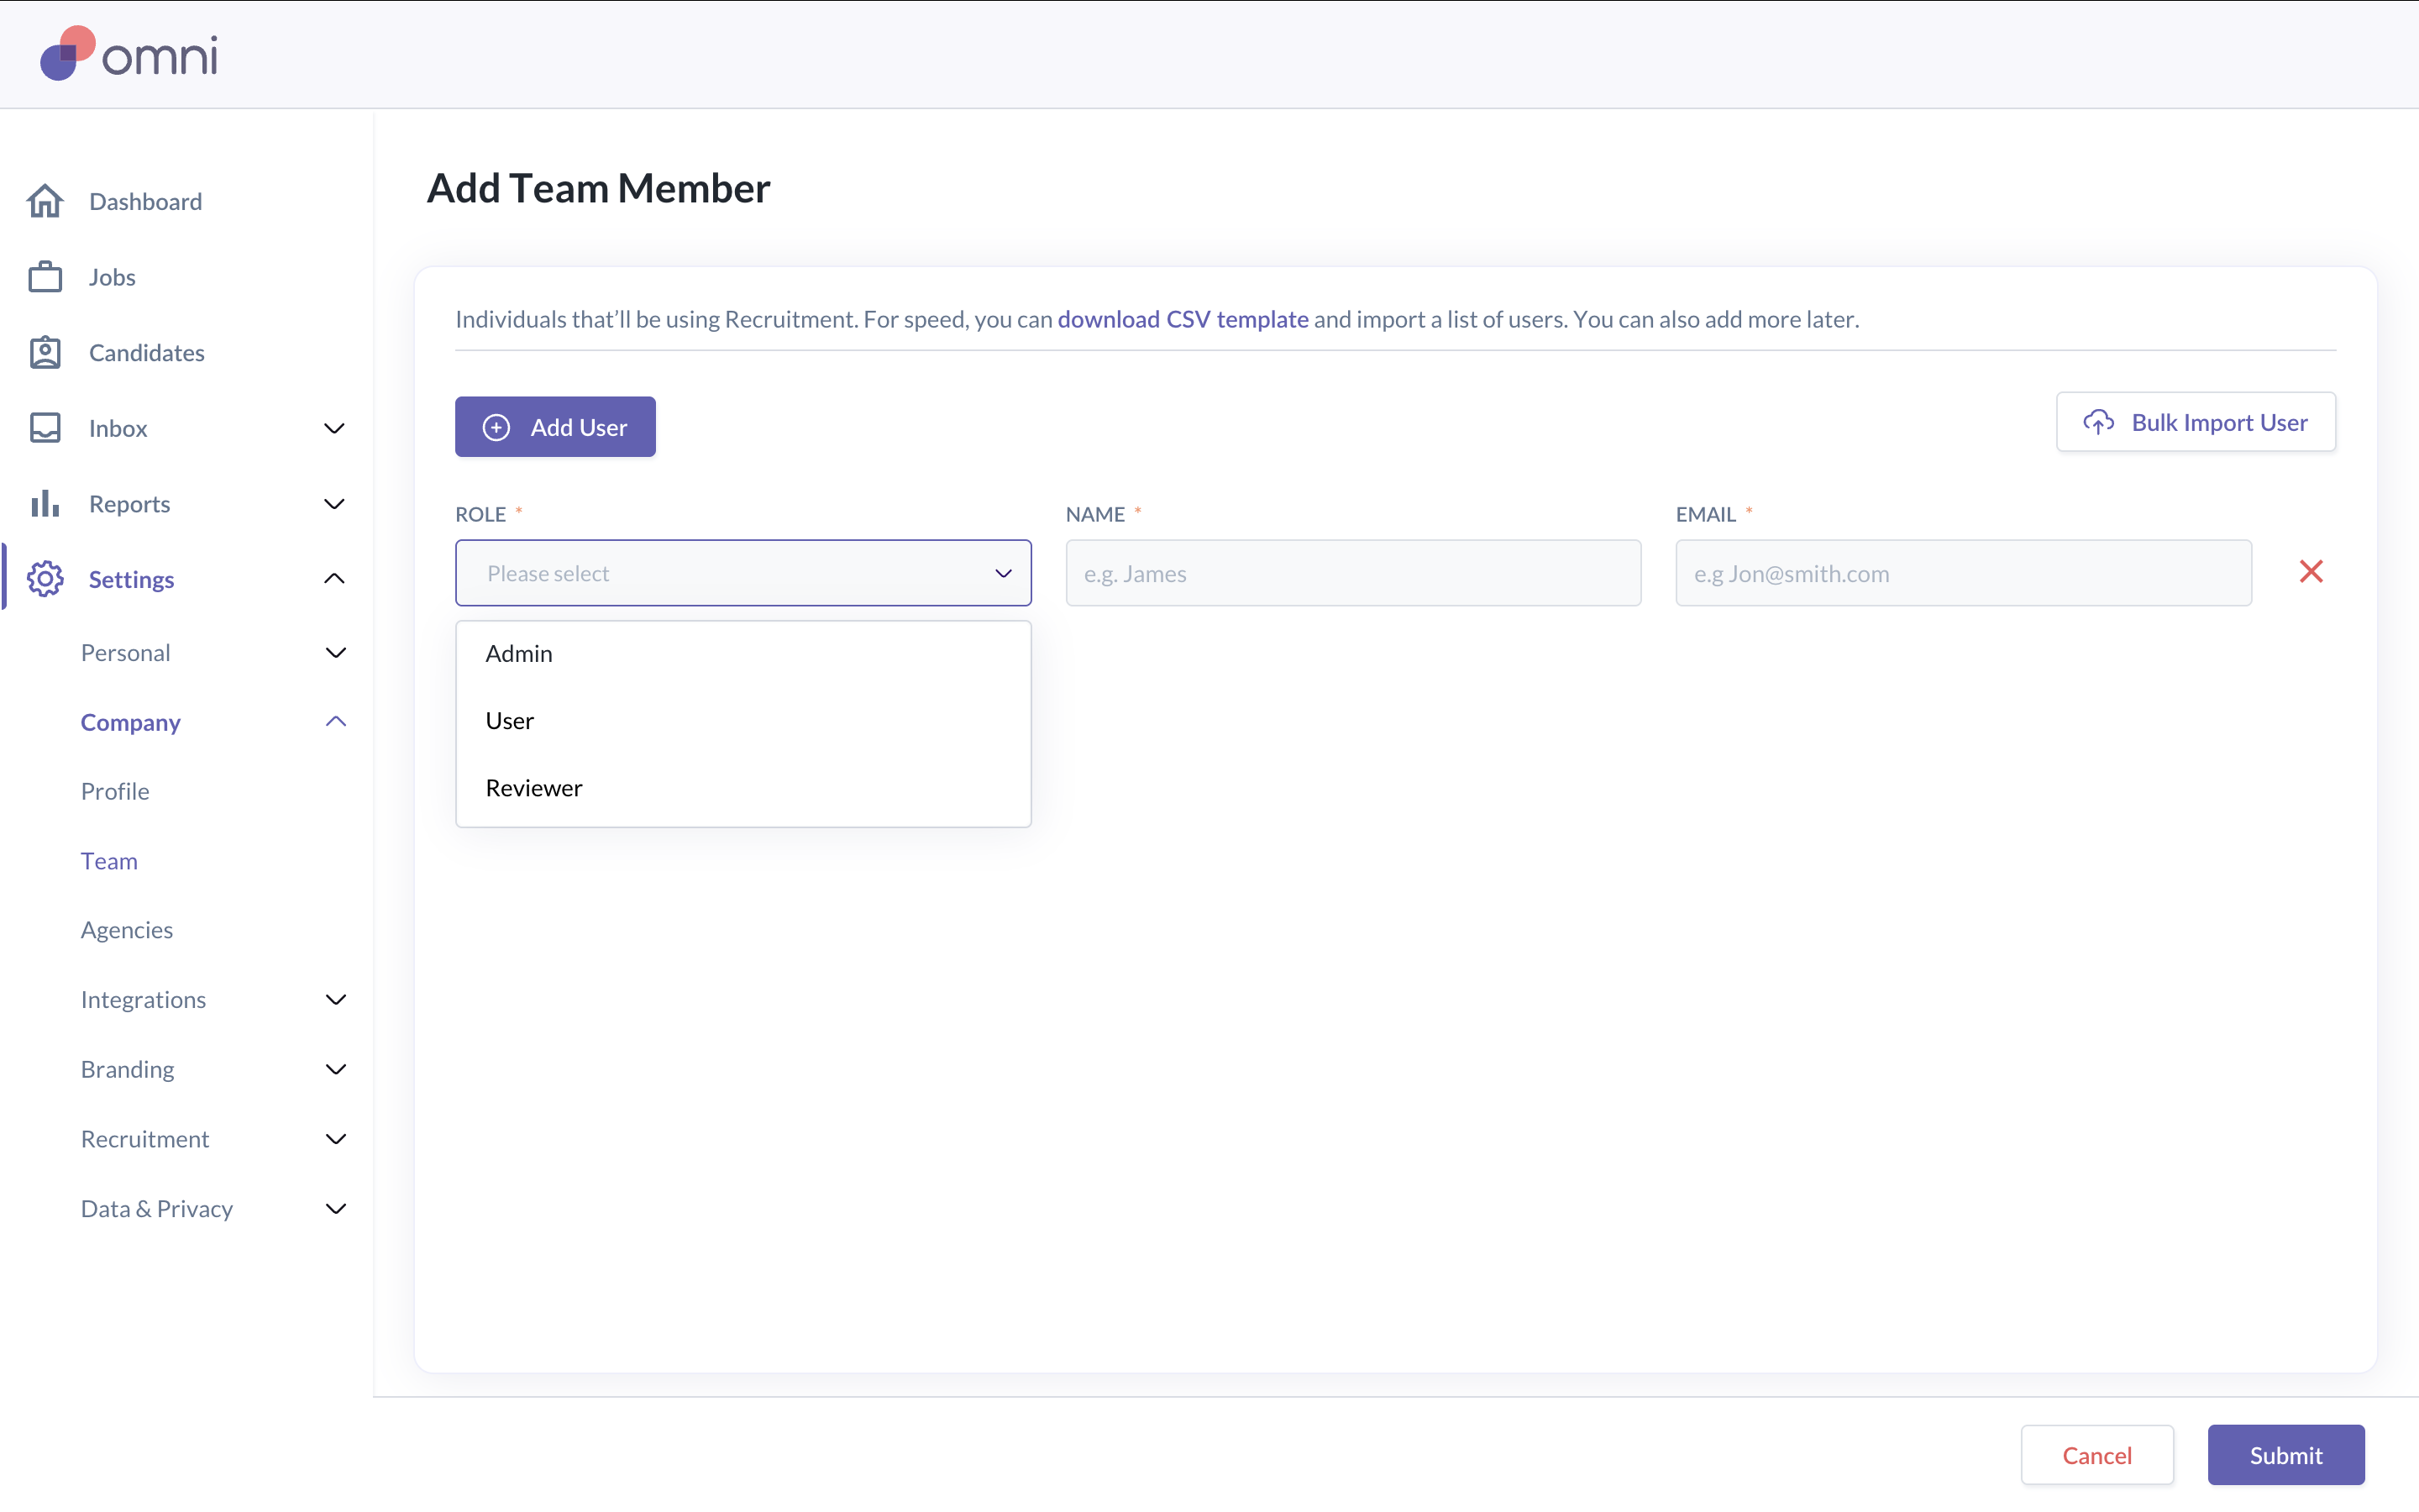Viewport: 2419px width, 1512px height.
Task: Click the Dashboard home icon
Action: [x=45, y=201]
